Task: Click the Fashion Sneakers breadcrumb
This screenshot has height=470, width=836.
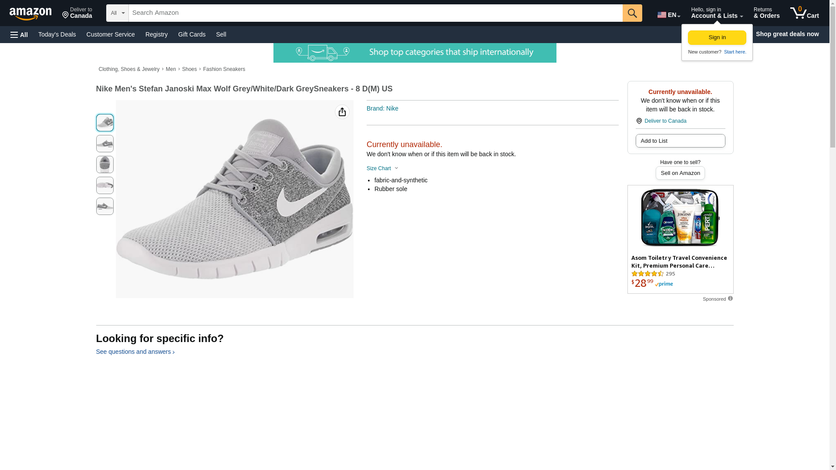Action: pyautogui.click(x=224, y=69)
